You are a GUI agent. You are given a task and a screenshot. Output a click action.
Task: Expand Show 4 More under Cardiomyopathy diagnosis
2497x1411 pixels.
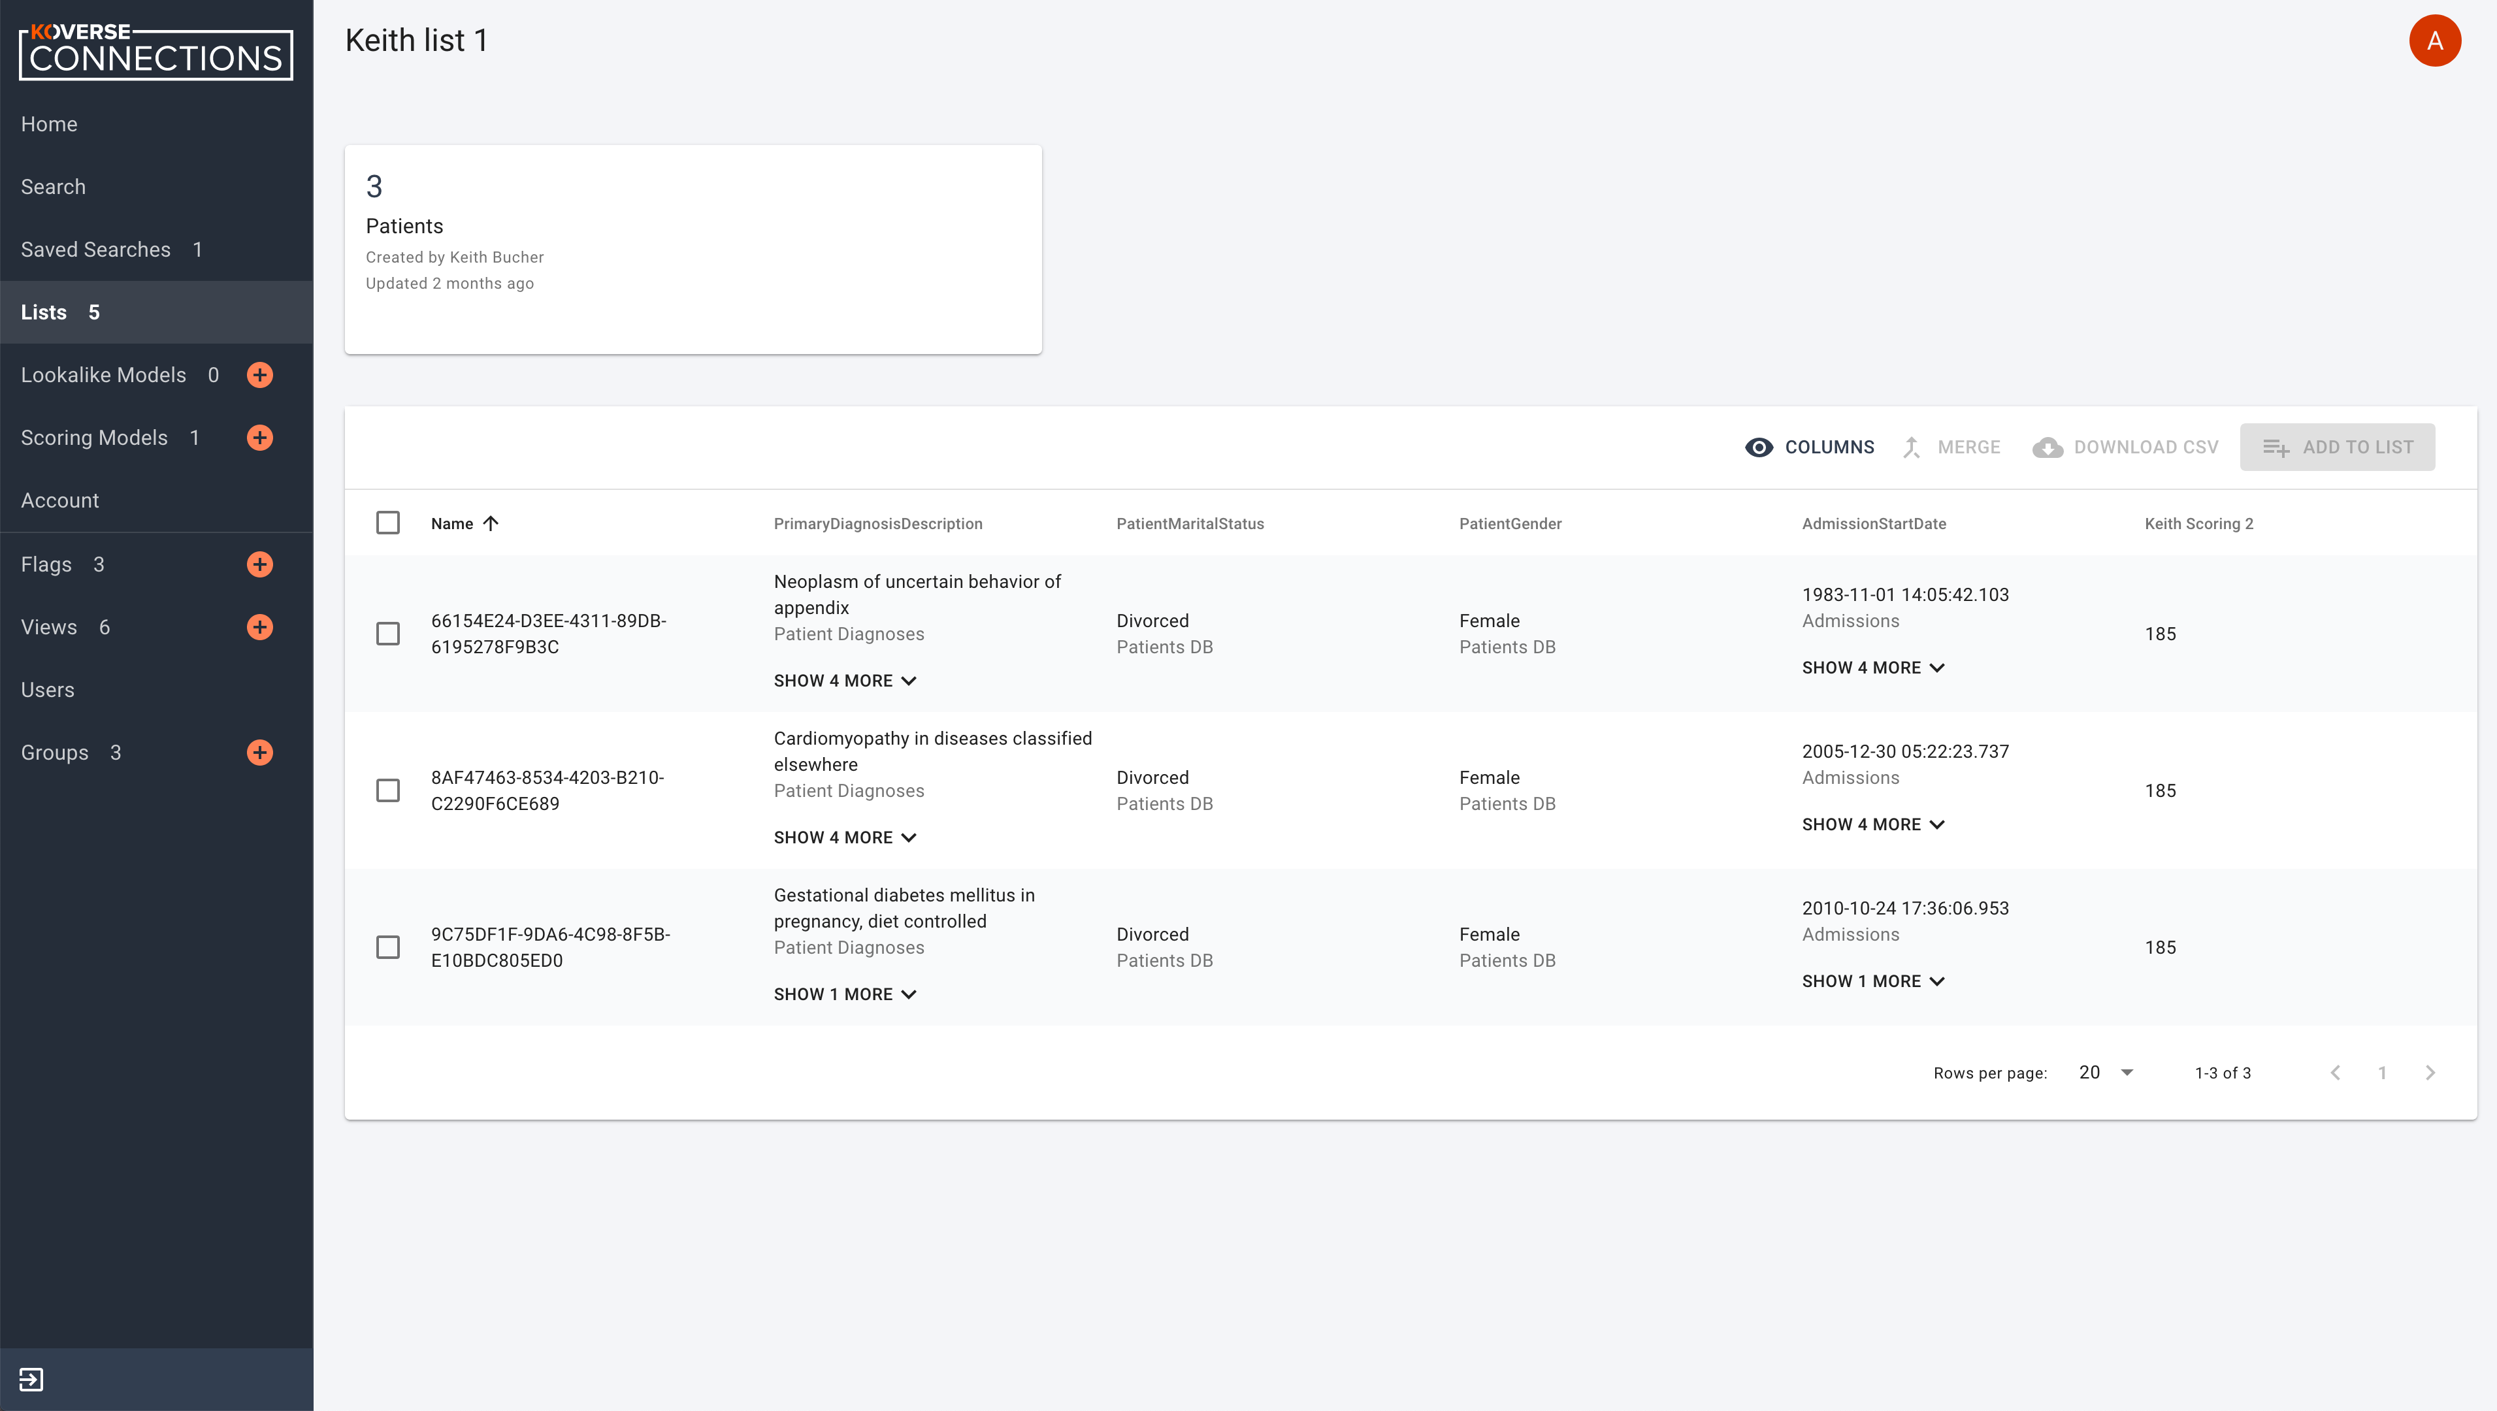pos(845,838)
